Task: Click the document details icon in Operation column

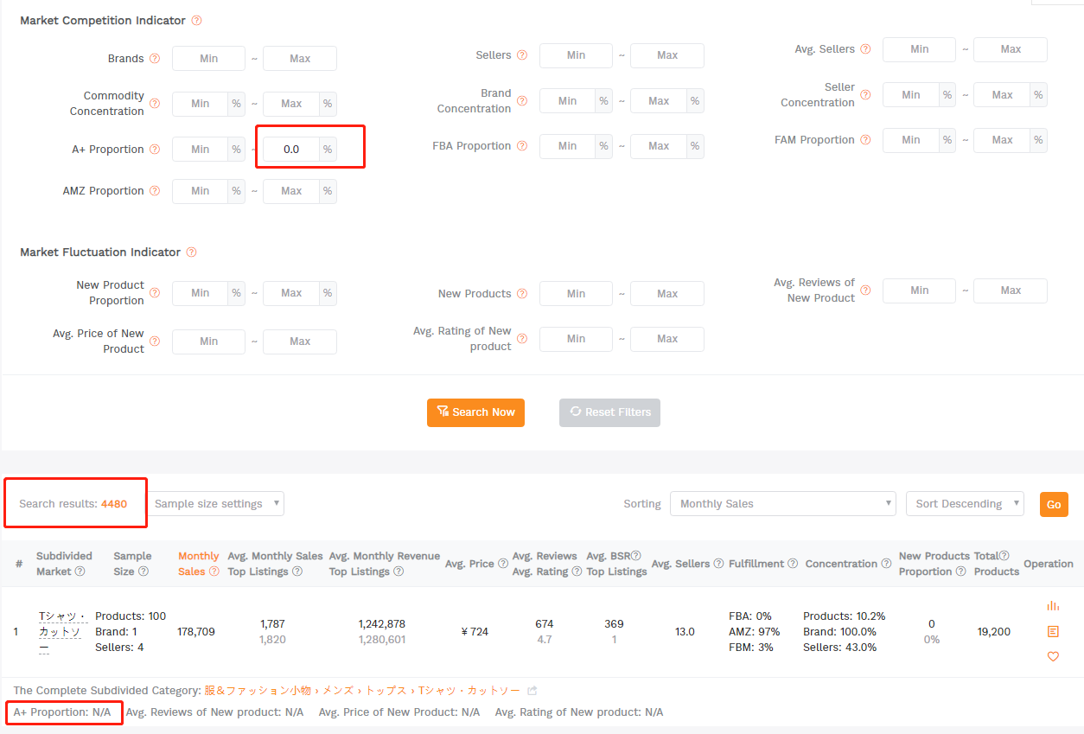Action: coord(1052,632)
